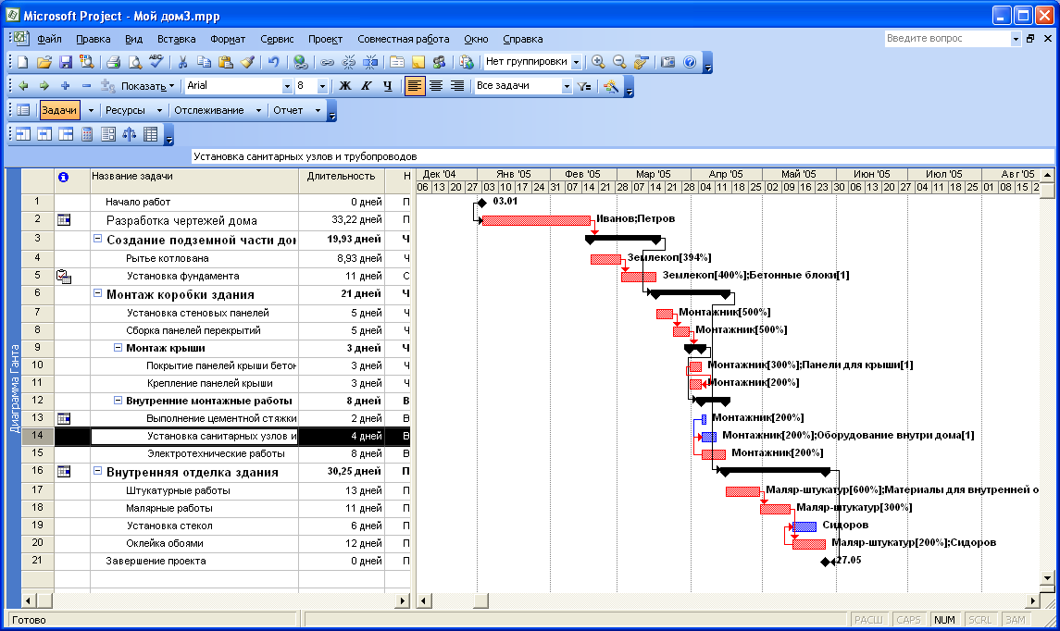Image resolution: width=1060 pixels, height=631 pixels.
Task: Click the Paste clipboard icon
Action: click(x=226, y=62)
